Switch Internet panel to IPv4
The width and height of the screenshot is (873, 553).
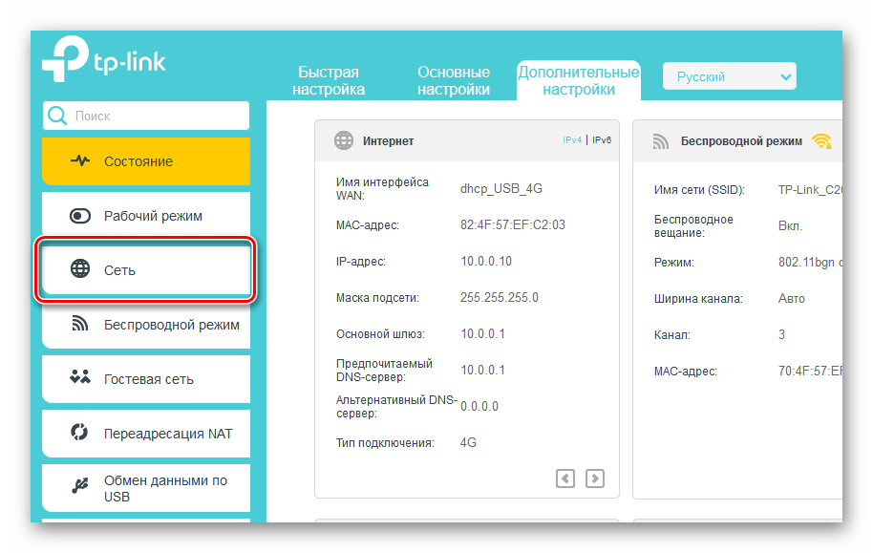[x=572, y=140]
